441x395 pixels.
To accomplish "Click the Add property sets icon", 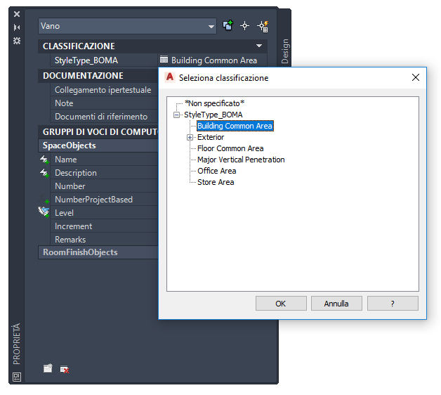I will pyautogui.click(x=48, y=368).
